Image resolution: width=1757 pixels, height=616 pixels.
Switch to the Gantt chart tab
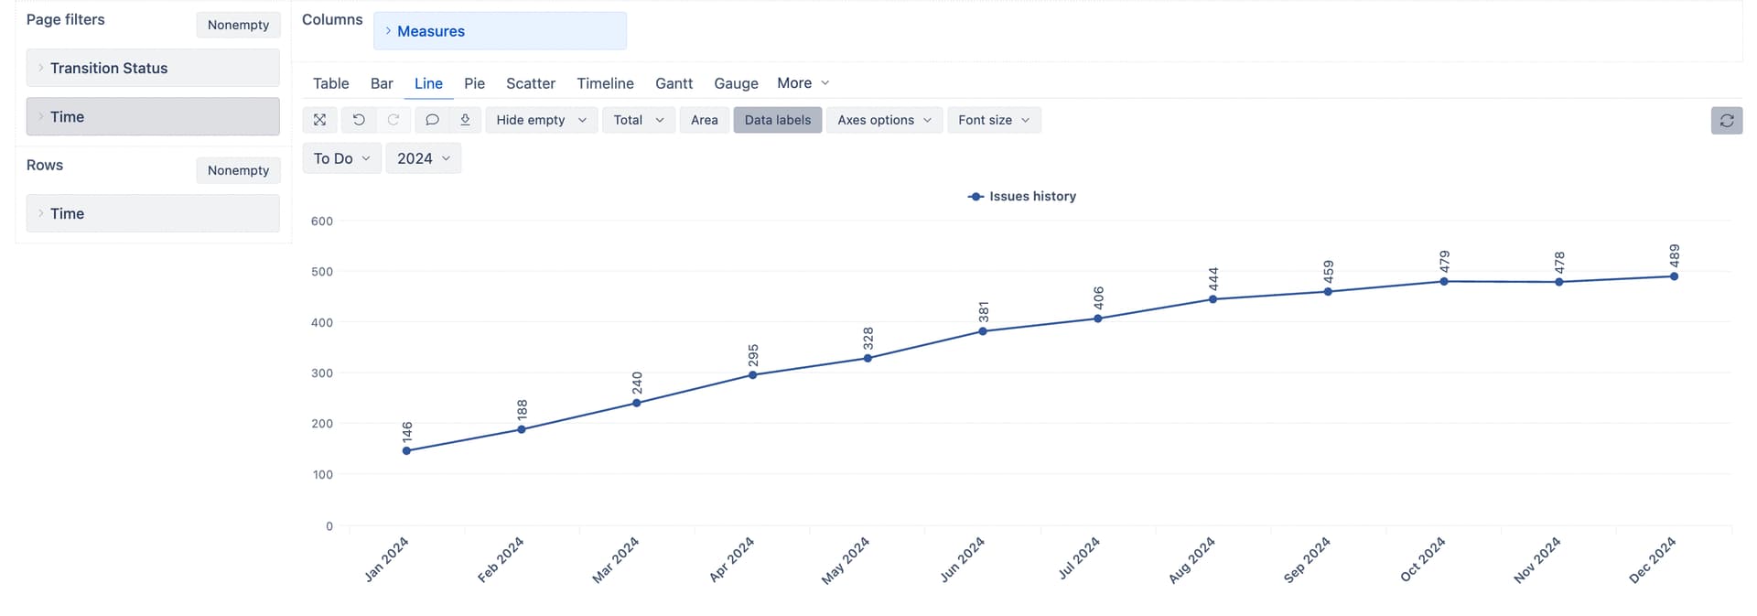(674, 83)
